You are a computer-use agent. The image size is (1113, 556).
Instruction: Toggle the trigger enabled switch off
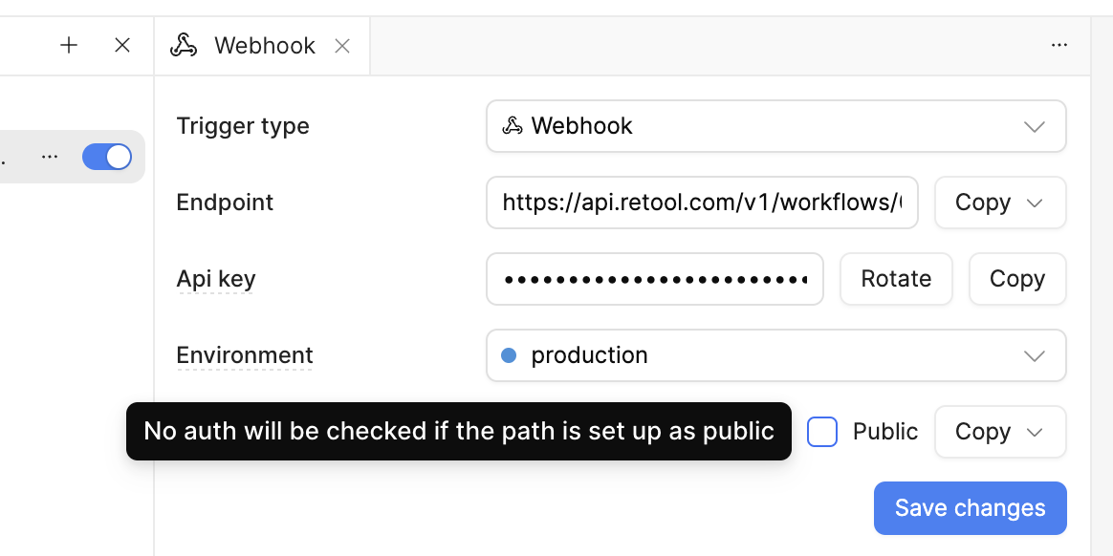tap(107, 157)
